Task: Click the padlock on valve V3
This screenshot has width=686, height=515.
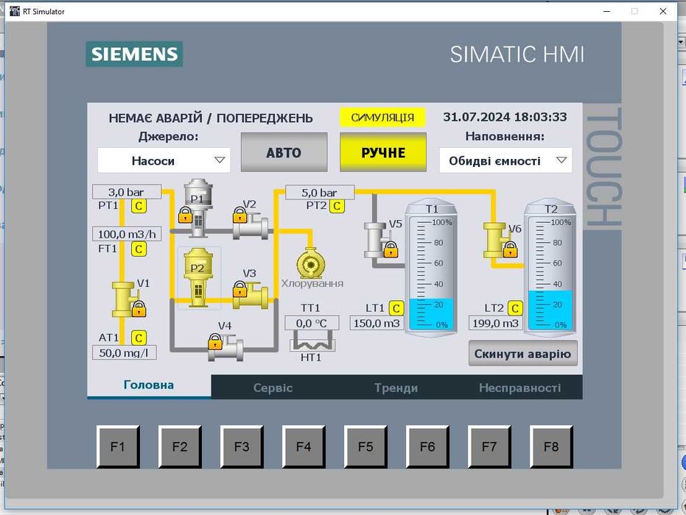Action: click(x=239, y=288)
